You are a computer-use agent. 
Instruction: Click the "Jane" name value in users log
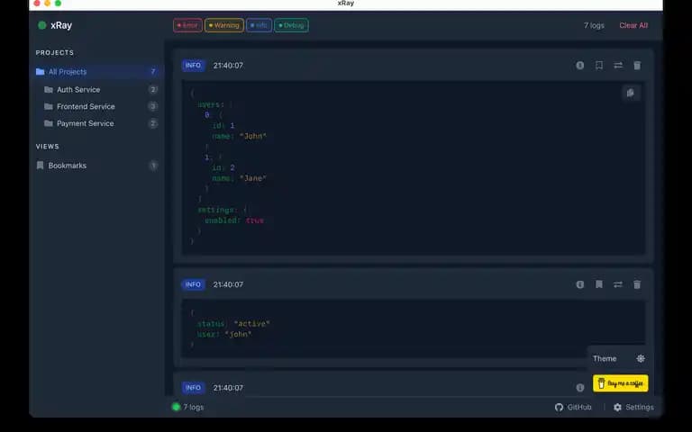[x=253, y=178]
